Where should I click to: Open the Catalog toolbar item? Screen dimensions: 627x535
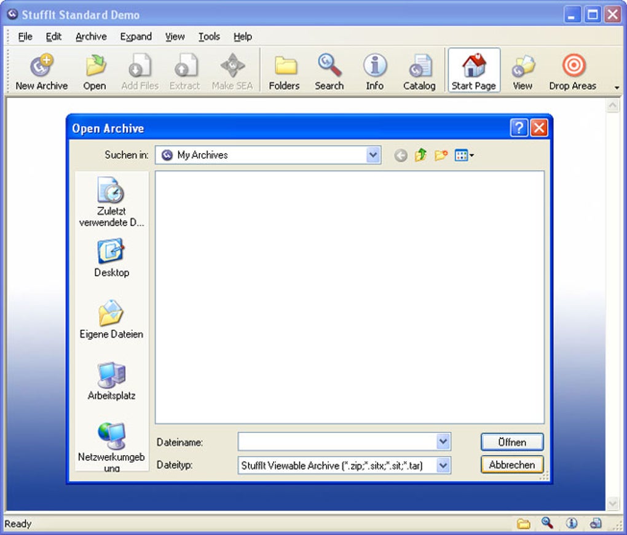[419, 71]
